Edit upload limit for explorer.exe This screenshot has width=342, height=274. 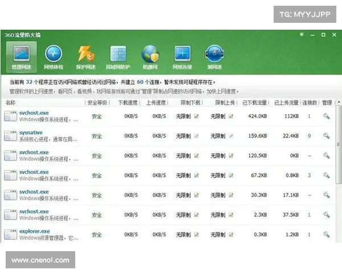coord(231,235)
